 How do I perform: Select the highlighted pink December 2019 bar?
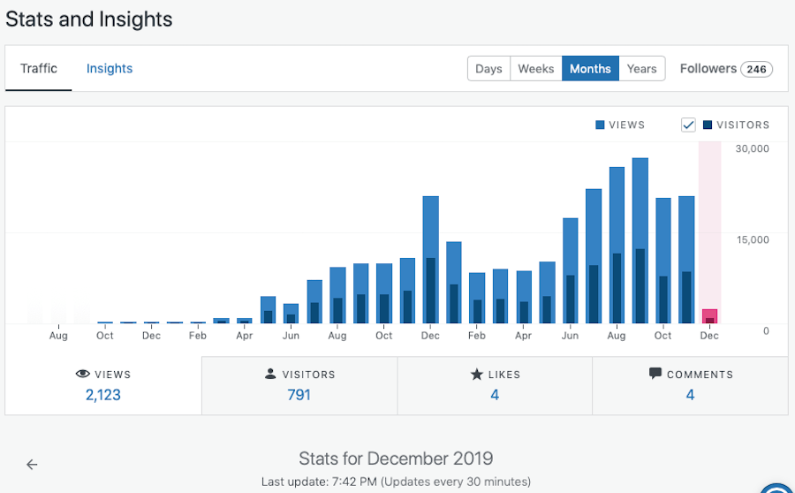tap(709, 316)
